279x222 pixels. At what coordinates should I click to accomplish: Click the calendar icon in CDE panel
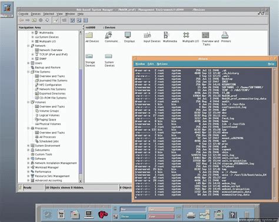click(61, 214)
